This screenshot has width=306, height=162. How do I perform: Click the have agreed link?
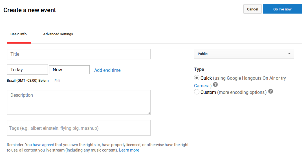click(x=43, y=145)
